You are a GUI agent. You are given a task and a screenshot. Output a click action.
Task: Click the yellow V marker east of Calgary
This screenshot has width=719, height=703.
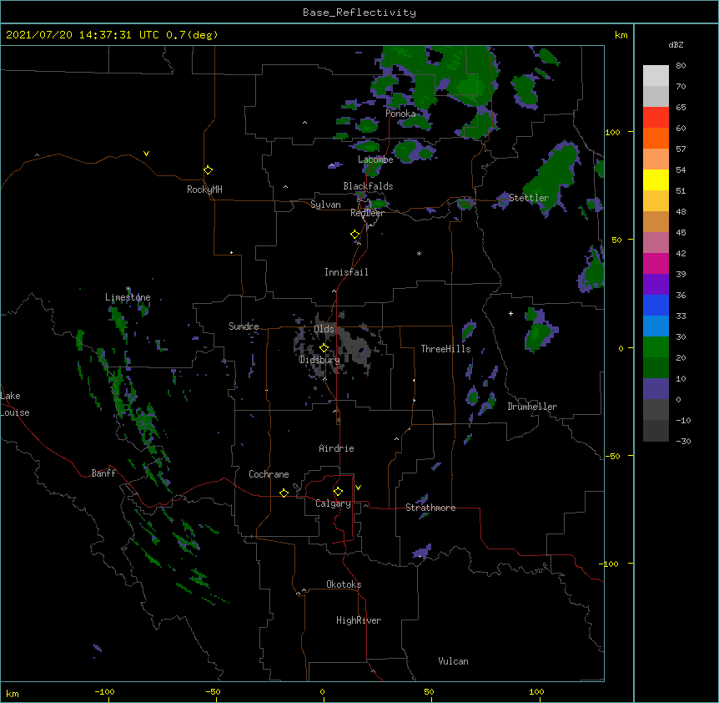(358, 488)
